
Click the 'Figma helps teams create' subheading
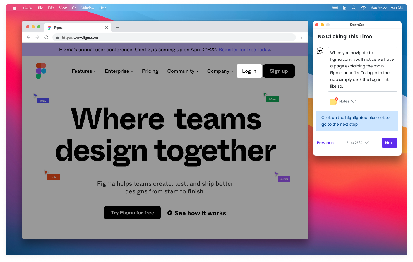coord(165,187)
